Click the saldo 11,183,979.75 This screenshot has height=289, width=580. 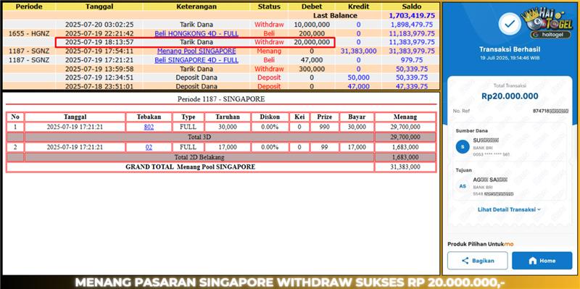pos(411,33)
